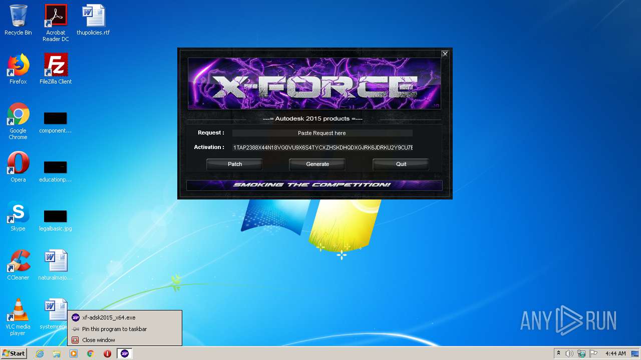Select the naturalmajo... document icon
The width and height of the screenshot is (641, 360).
(56, 265)
